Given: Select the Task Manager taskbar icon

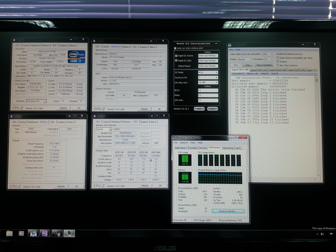Looking at the screenshot, I should point(69,233).
